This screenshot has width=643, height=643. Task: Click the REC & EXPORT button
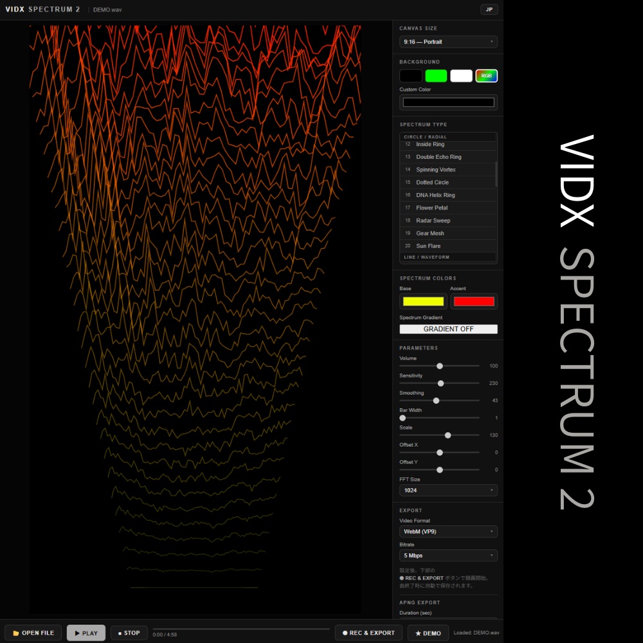tap(368, 633)
